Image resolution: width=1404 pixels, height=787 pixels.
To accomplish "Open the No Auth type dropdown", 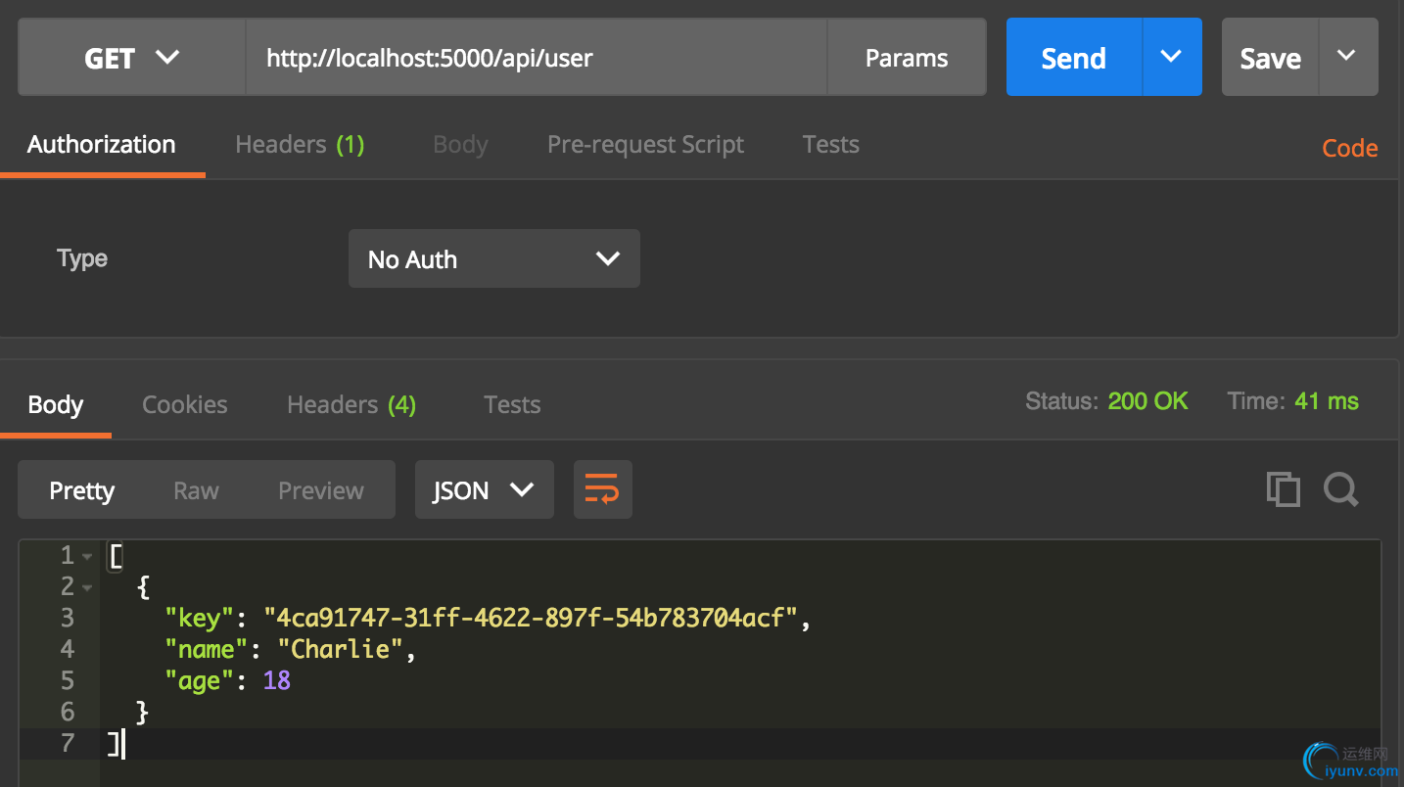I will 493,259.
